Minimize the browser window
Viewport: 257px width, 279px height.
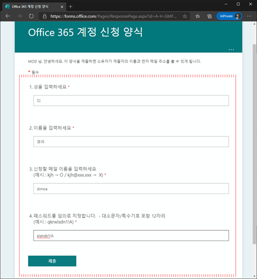tap(226, 4)
